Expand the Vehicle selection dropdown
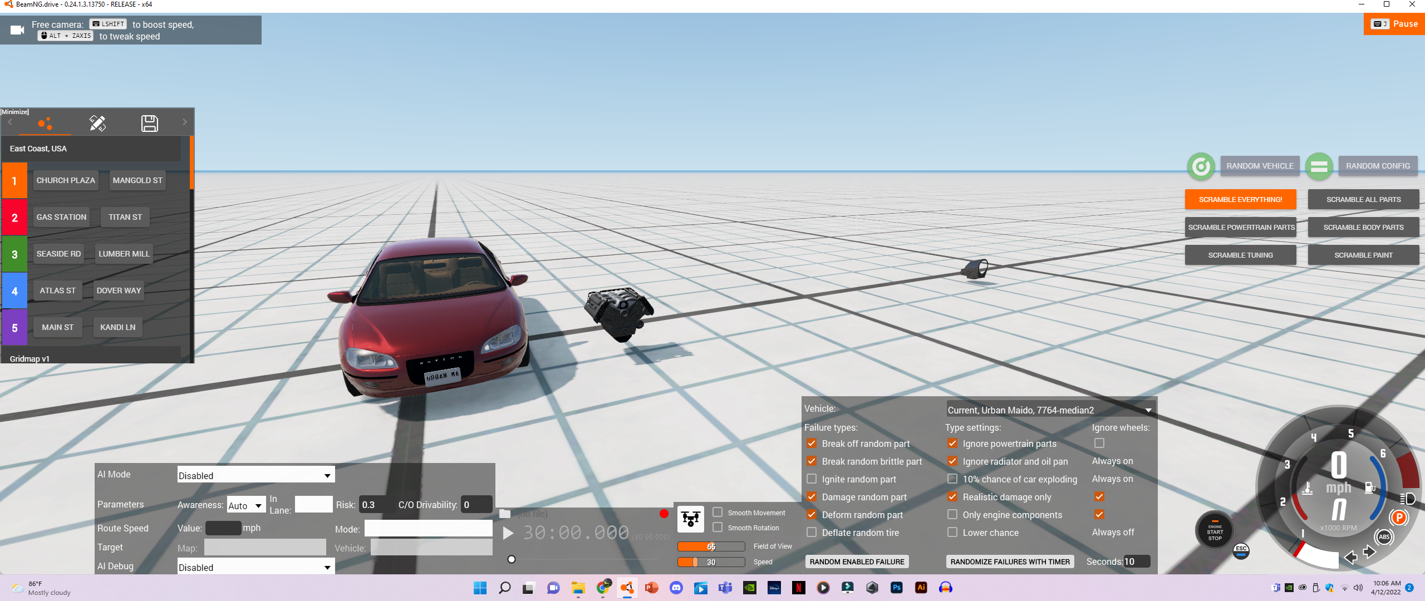 click(x=1050, y=410)
